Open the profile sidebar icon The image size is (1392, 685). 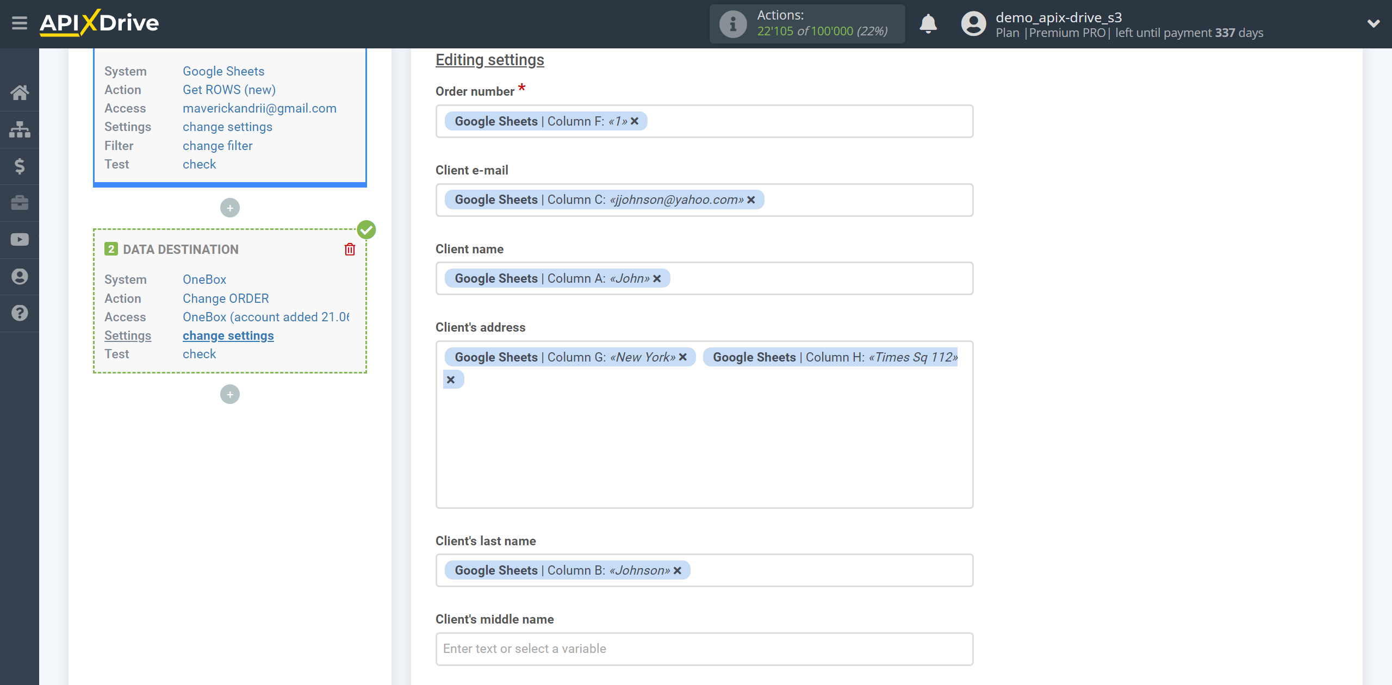coord(20,276)
